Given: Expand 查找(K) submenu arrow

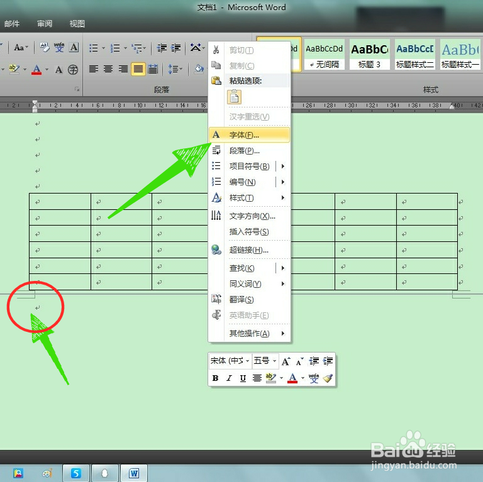Looking at the screenshot, I should tap(283, 268).
